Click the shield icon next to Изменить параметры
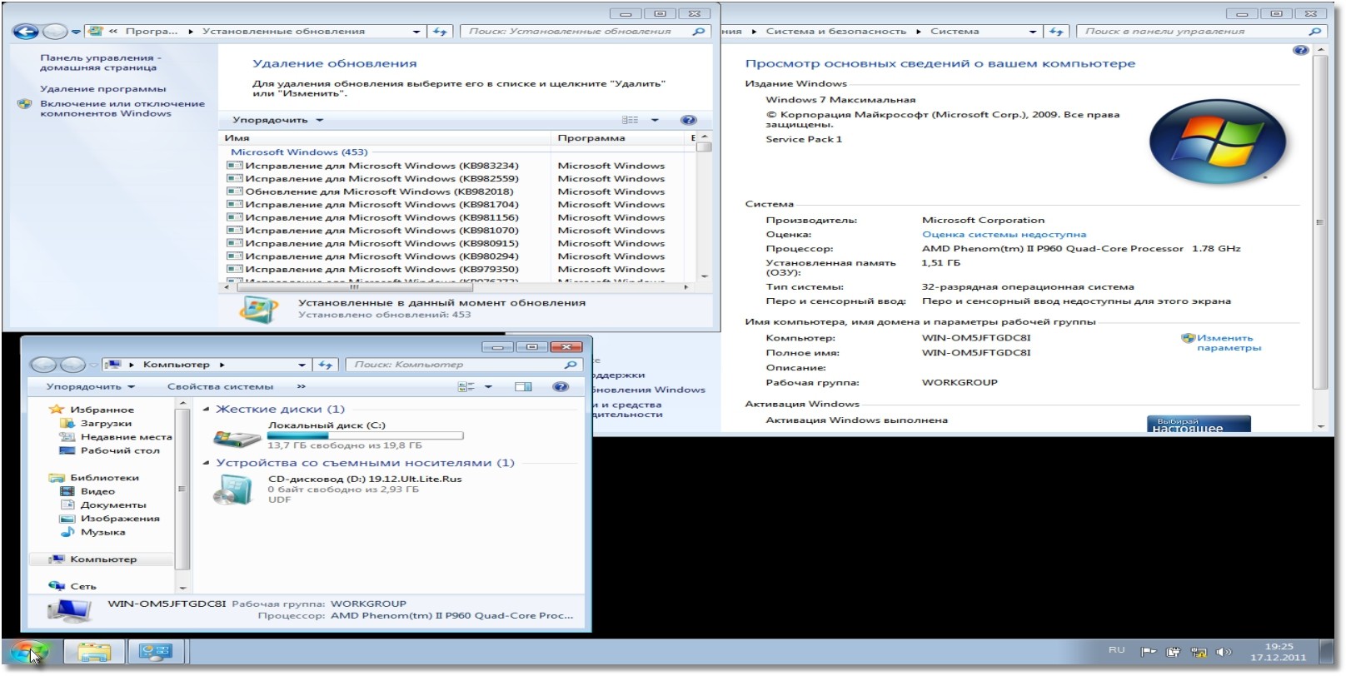This screenshot has width=1346, height=676. coord(1188,338)
